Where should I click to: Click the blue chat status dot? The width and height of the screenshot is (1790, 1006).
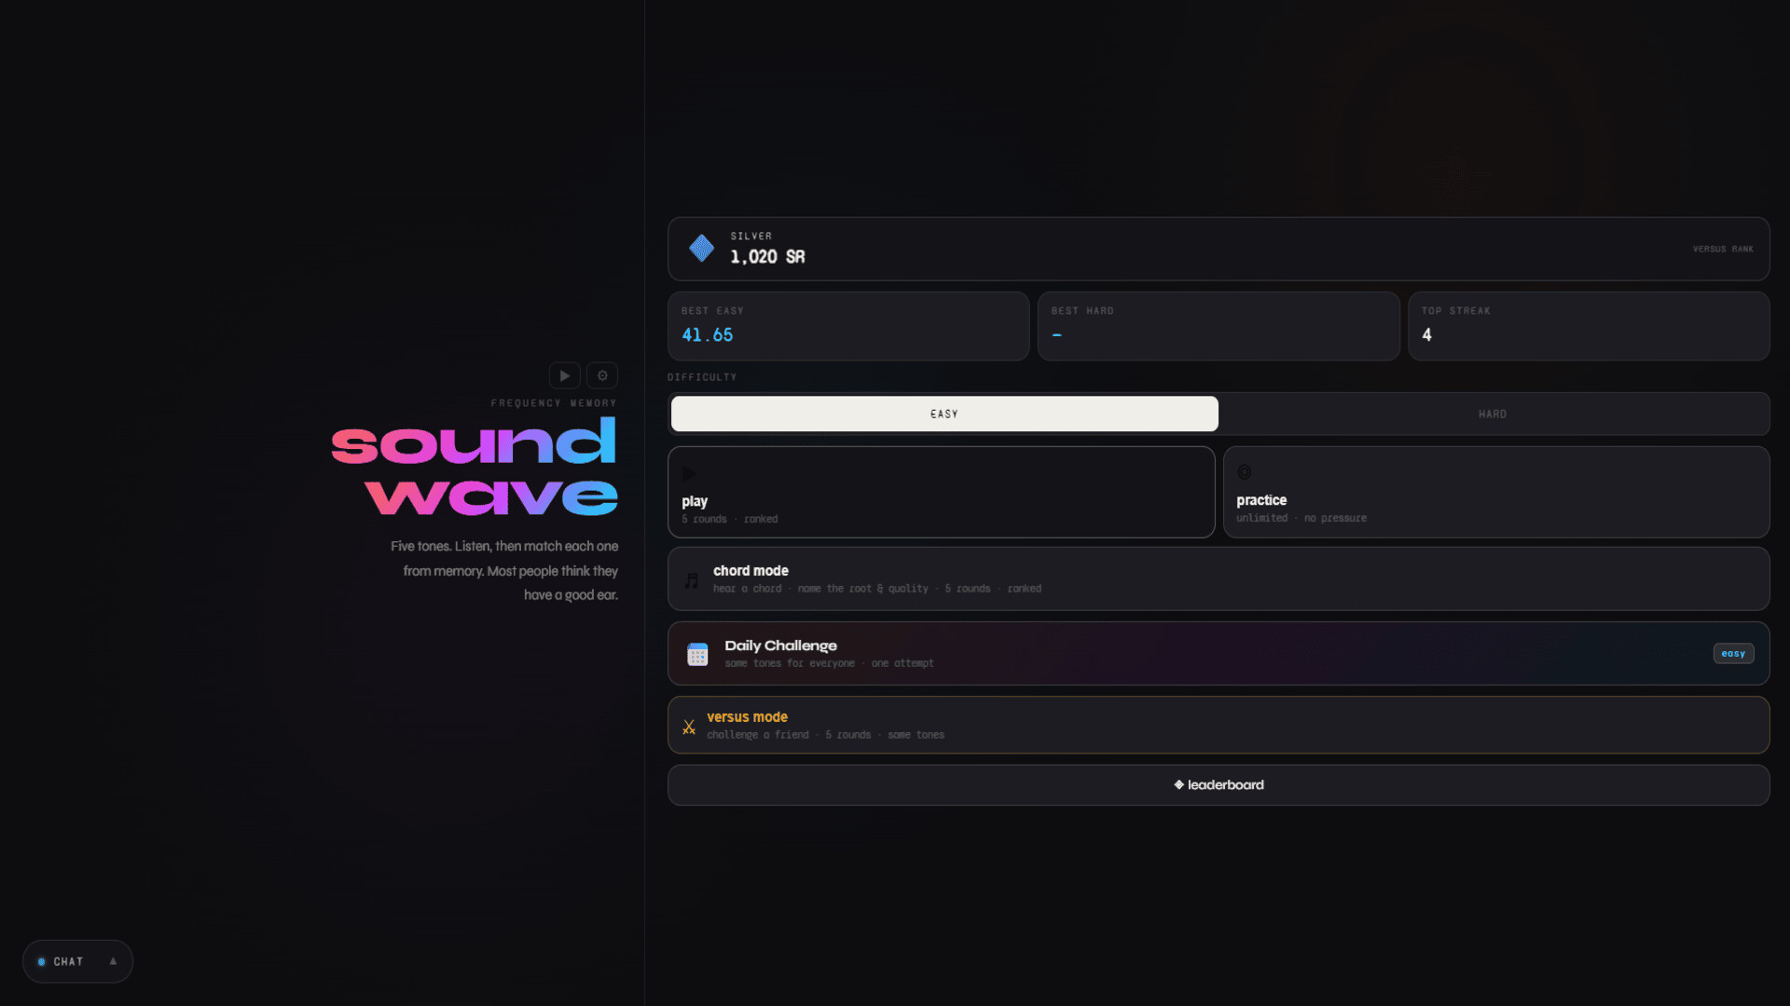pyautogui.click(x=41, y=961)
